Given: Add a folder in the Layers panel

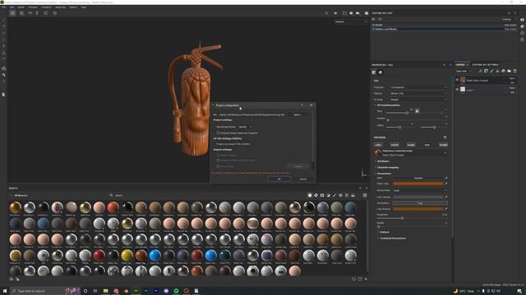Looking at the screenshot, I should coord(509,71).
